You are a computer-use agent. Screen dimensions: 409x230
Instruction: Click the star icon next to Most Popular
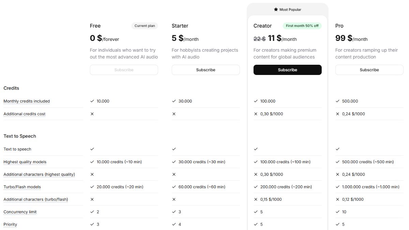(x=276, y=10)
